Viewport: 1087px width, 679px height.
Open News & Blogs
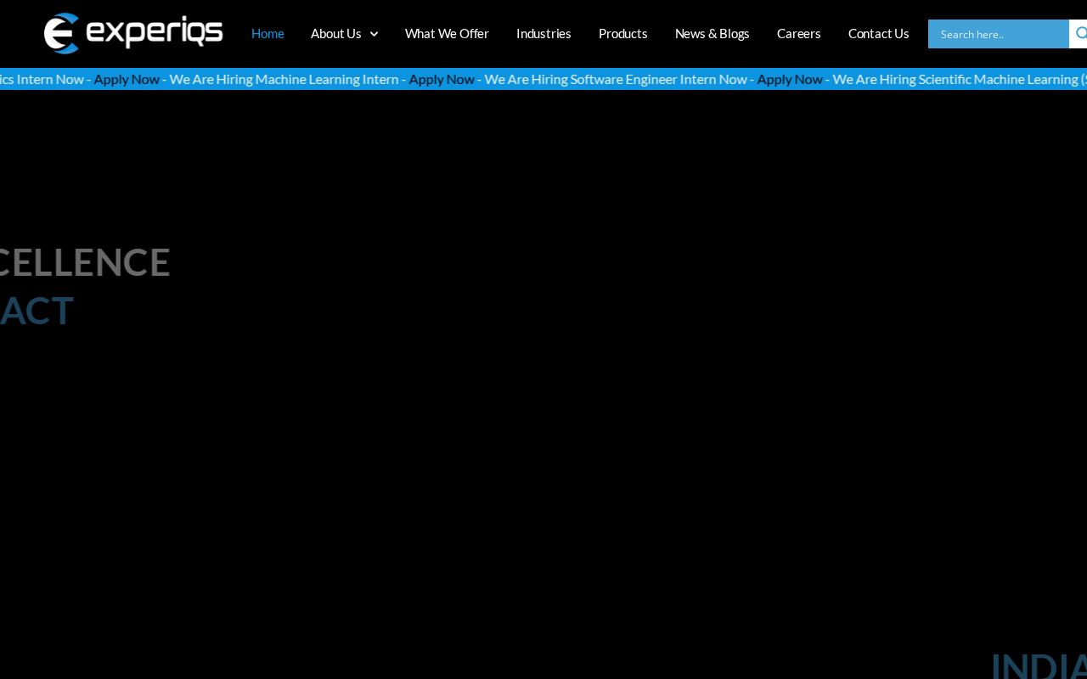pyautogui.click(x=712, y=34)
